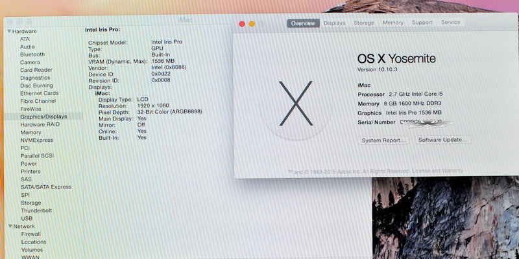Click the Resolution value 1920 x 1080

153,106
